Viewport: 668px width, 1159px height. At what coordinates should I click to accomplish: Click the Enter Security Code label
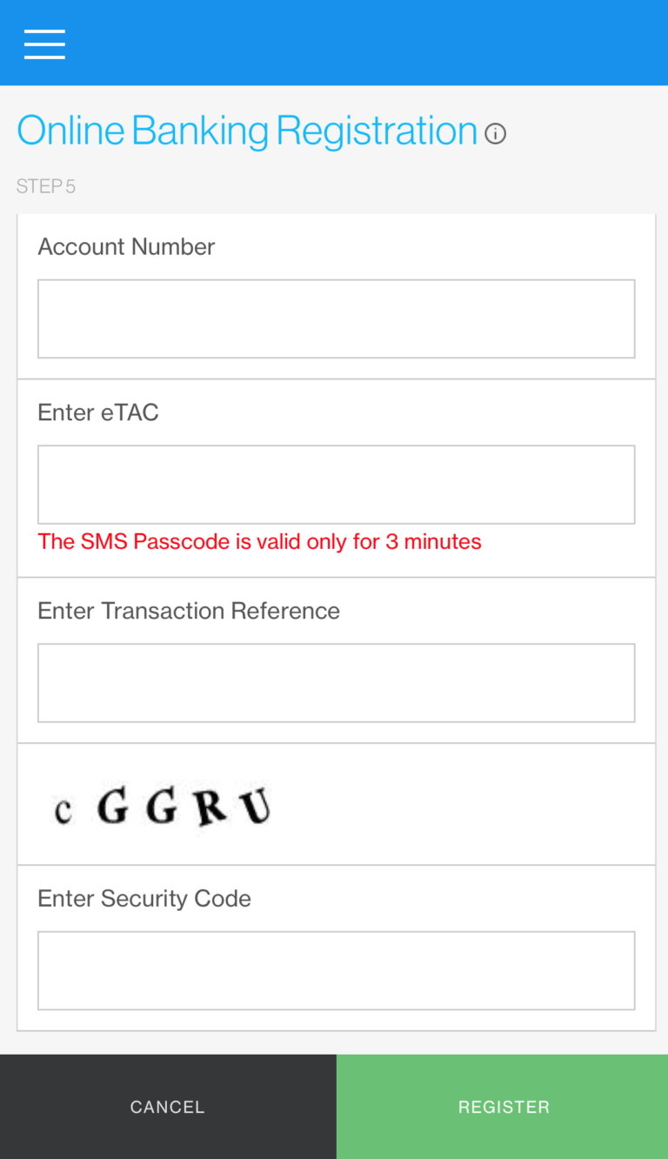(x=144, y=898)
